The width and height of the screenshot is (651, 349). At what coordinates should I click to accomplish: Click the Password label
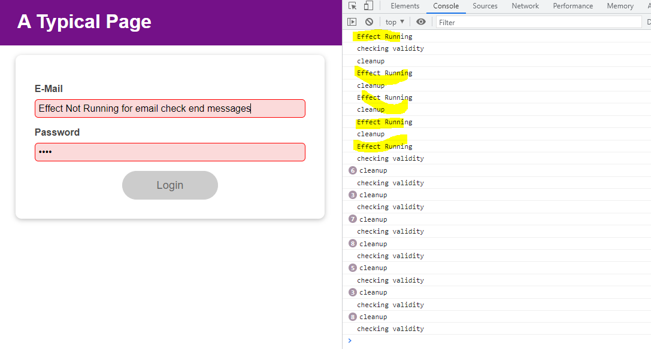pyautogui.click(x=57, y=132)
